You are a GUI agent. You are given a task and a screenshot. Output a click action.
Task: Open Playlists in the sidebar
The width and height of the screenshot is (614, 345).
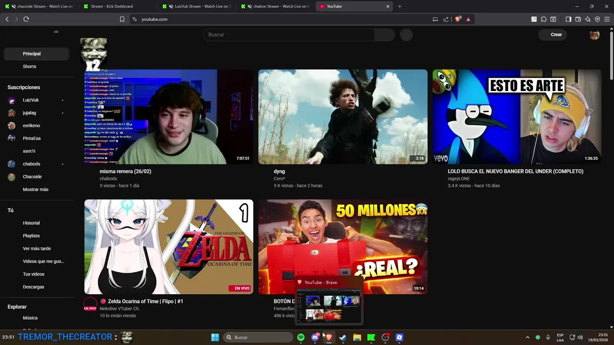(x=36, y=236)
